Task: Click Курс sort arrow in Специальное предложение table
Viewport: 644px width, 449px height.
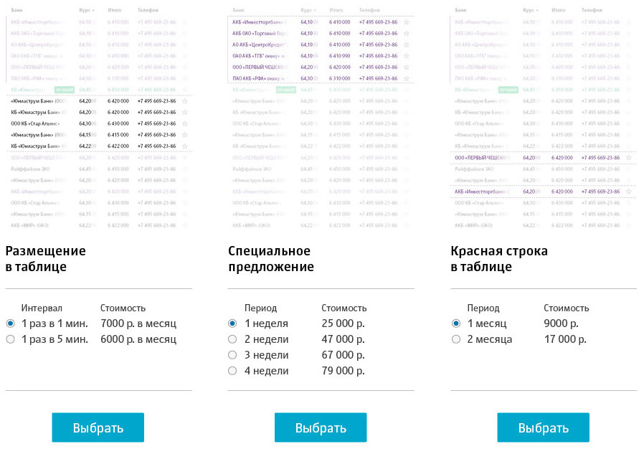Action: pyautogui.click(x=316, y=11)
